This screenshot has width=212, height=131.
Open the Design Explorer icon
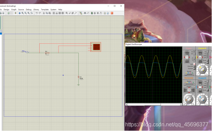(92, 13)
